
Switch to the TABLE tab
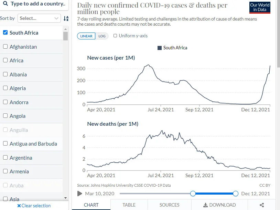click(x=129, y=205)
